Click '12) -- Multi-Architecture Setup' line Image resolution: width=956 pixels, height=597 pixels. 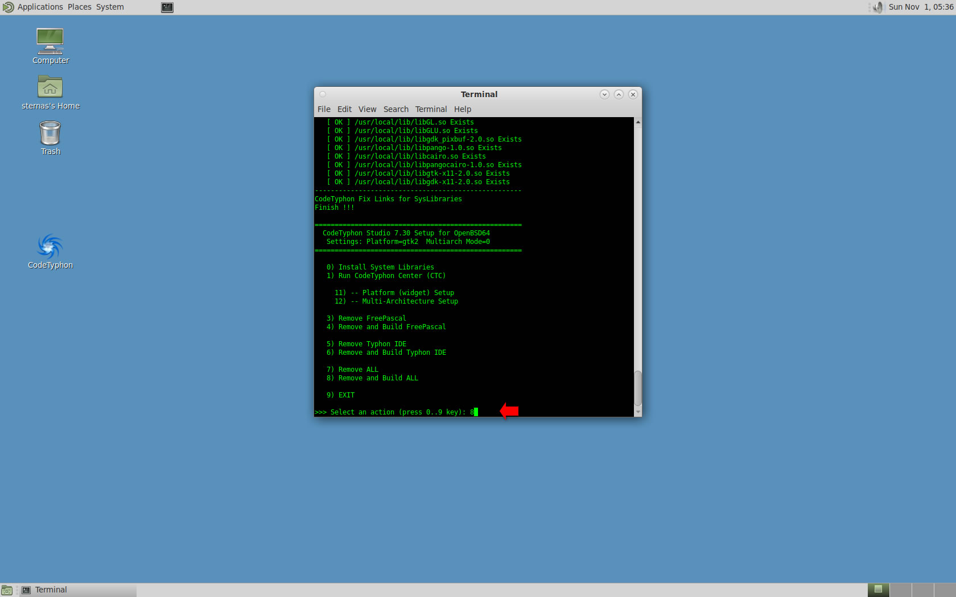396,301
